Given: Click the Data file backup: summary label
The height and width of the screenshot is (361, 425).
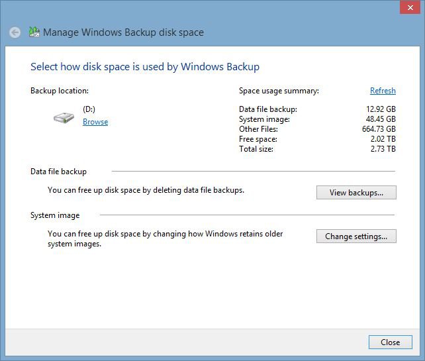Looking at the screenshot, I should [x=268, y=109].
